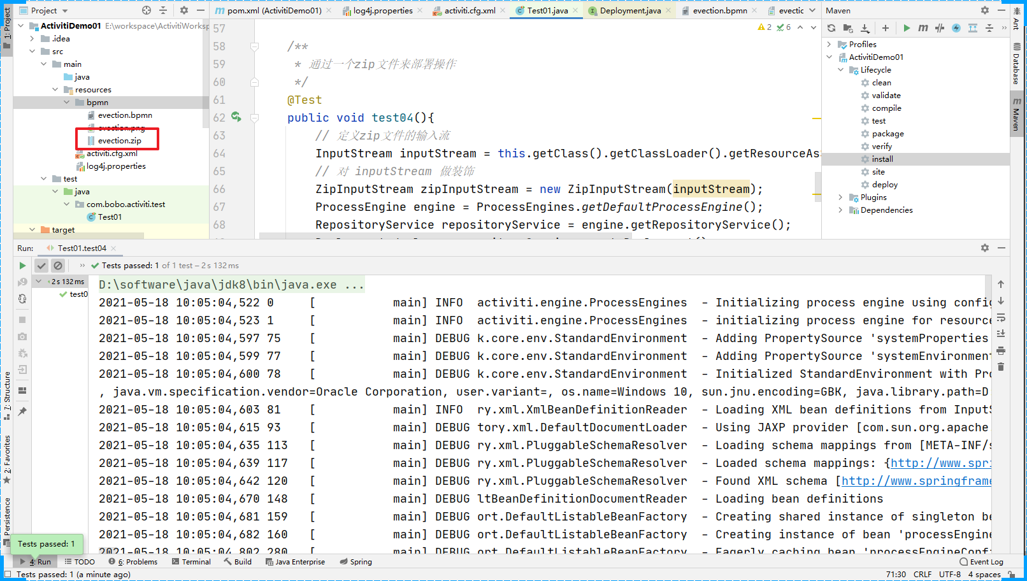Switch to activiti.cfg.xml tab
Image resolution: width=1027 pixels, height=581 pixels.
[469, 10]
